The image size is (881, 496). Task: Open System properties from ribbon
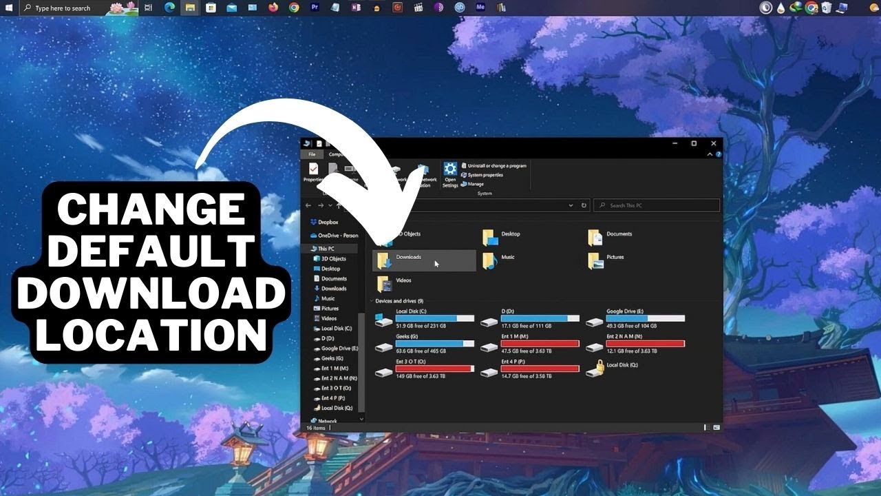click(482, 175)
